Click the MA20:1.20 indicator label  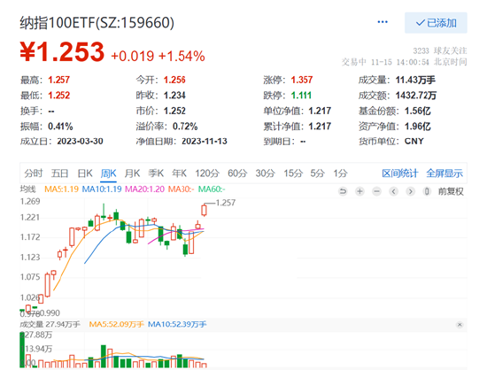click(x=144, y=189)
